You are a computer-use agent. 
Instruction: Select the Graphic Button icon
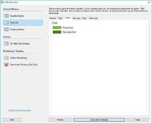(6, 16)
